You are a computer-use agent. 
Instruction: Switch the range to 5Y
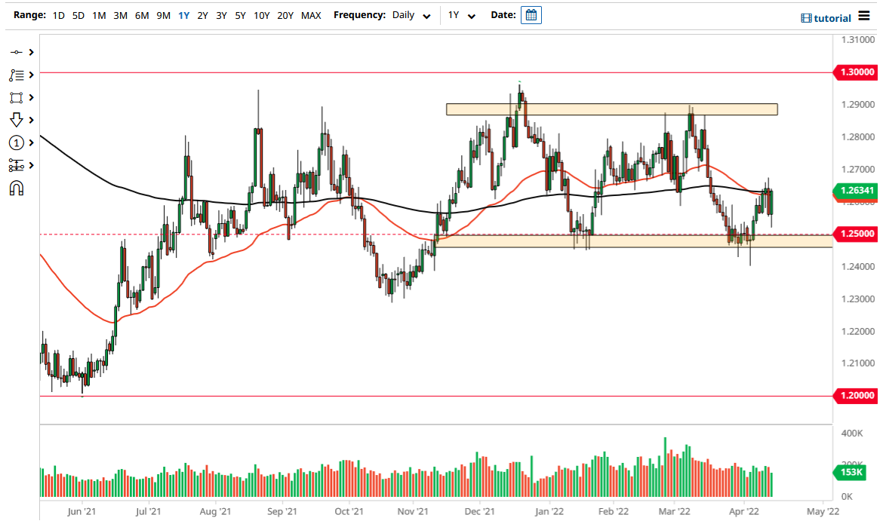239,14
